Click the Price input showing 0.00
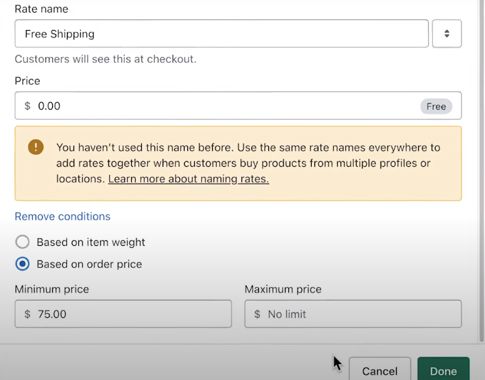The width and height of the screenshot is (485, 380). 238,106
